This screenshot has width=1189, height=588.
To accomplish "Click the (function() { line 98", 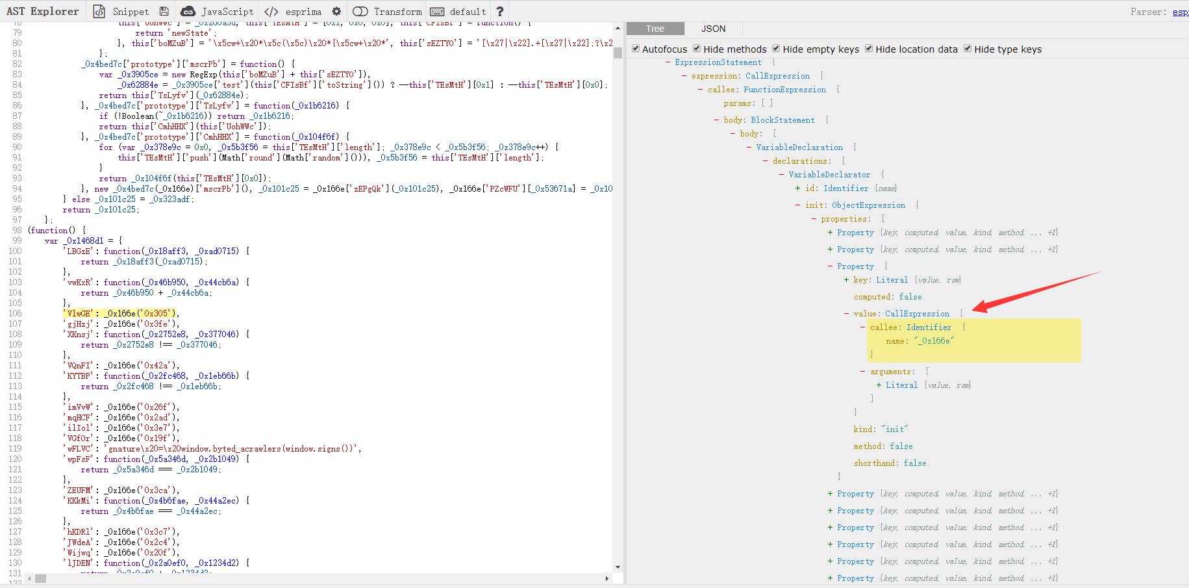I will [x=56, y=230].
